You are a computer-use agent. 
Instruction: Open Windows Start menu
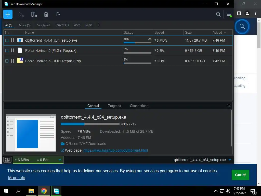(x=6, y=191)
